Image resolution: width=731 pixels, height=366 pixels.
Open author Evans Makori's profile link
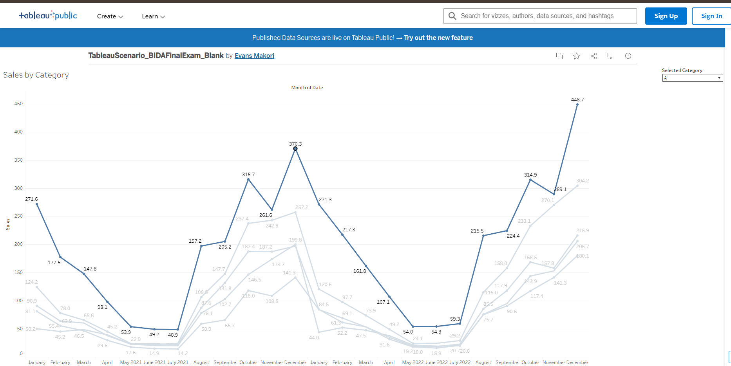coord(254,56)
